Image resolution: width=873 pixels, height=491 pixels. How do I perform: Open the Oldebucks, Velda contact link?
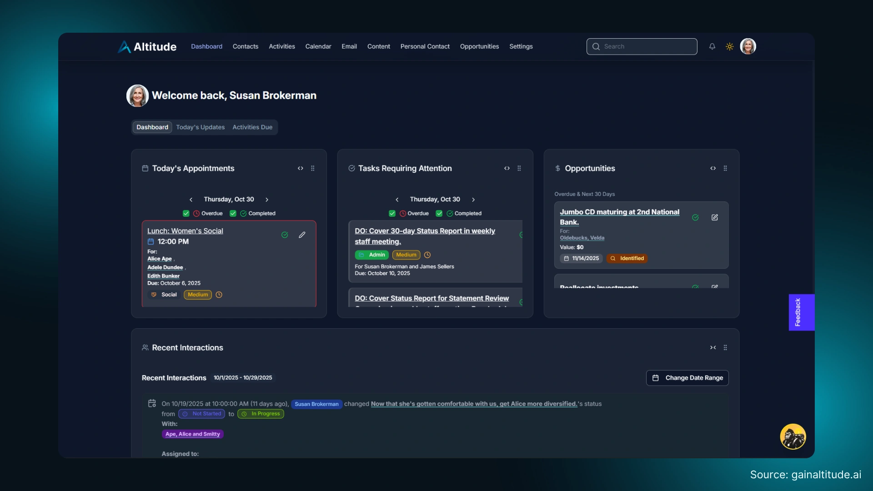(582, 238)
